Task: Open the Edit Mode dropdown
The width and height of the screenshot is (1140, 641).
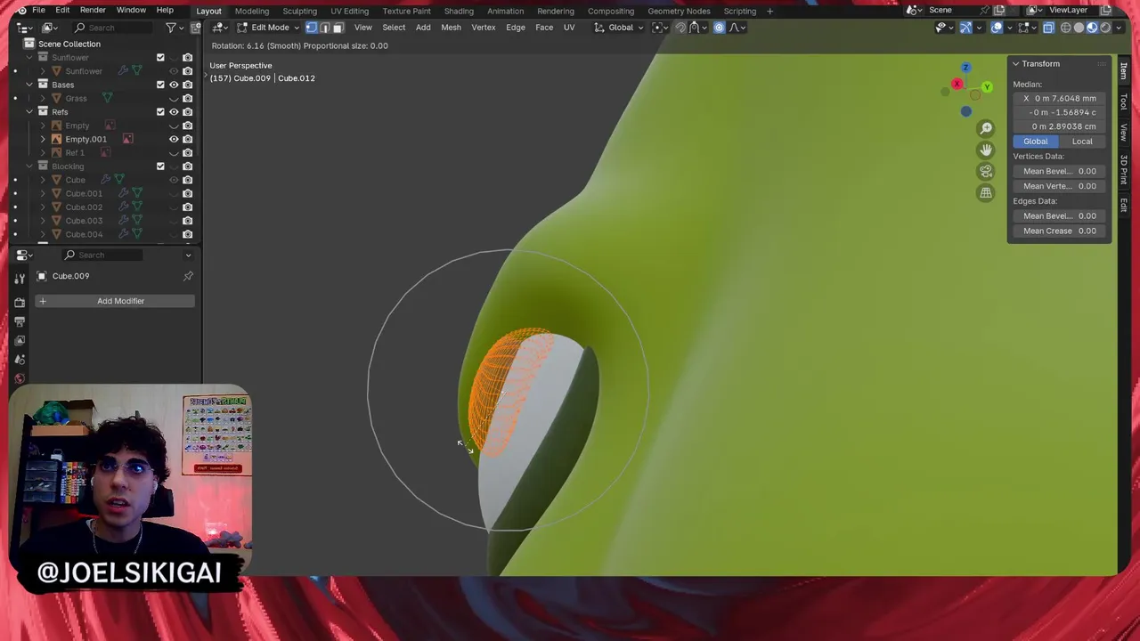Action: pyautogui.click(x=268, y=28)
